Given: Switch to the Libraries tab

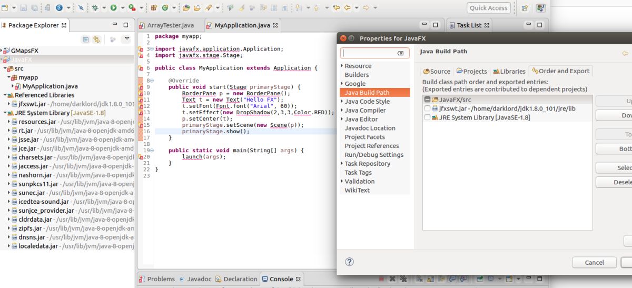Looking at the screenshot, I should pyautogui.click(x=509, y=71).
